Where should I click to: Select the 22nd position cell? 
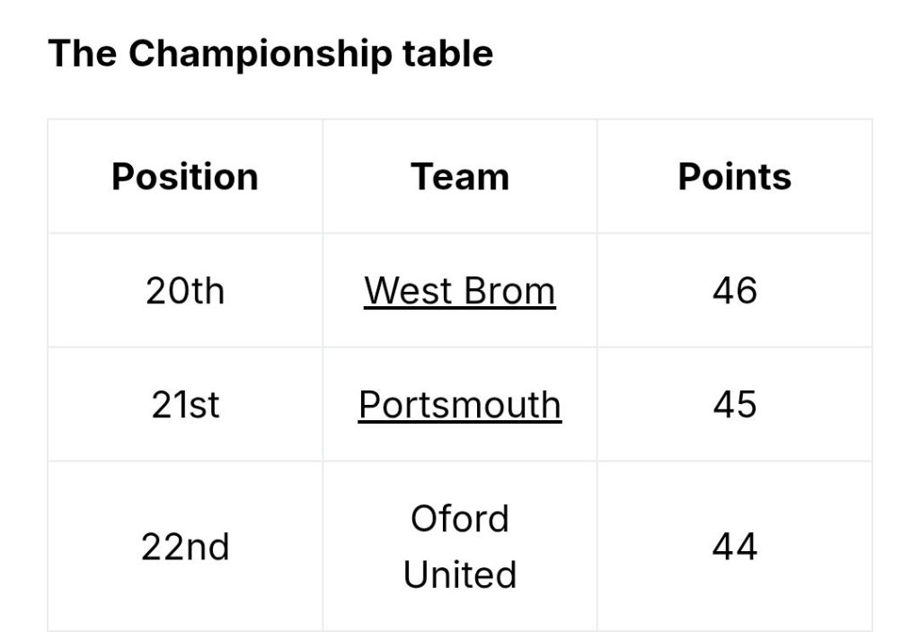point(185,547)
